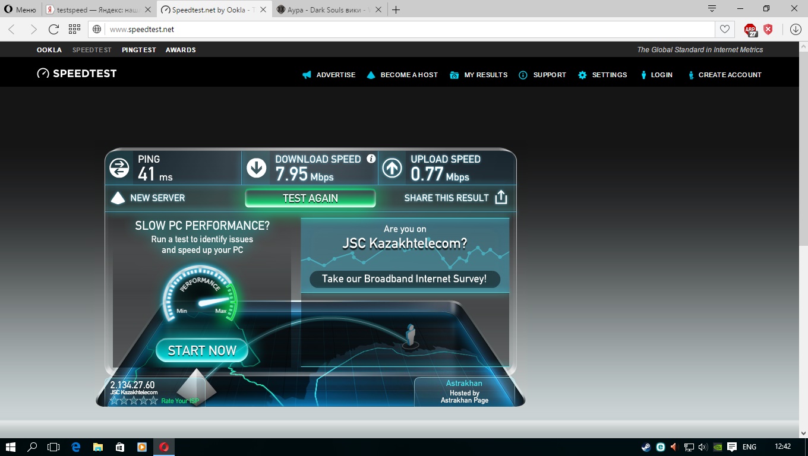Open the system volume speaker icon
Screen dimensions: 808x456
[x=703, y=447]
